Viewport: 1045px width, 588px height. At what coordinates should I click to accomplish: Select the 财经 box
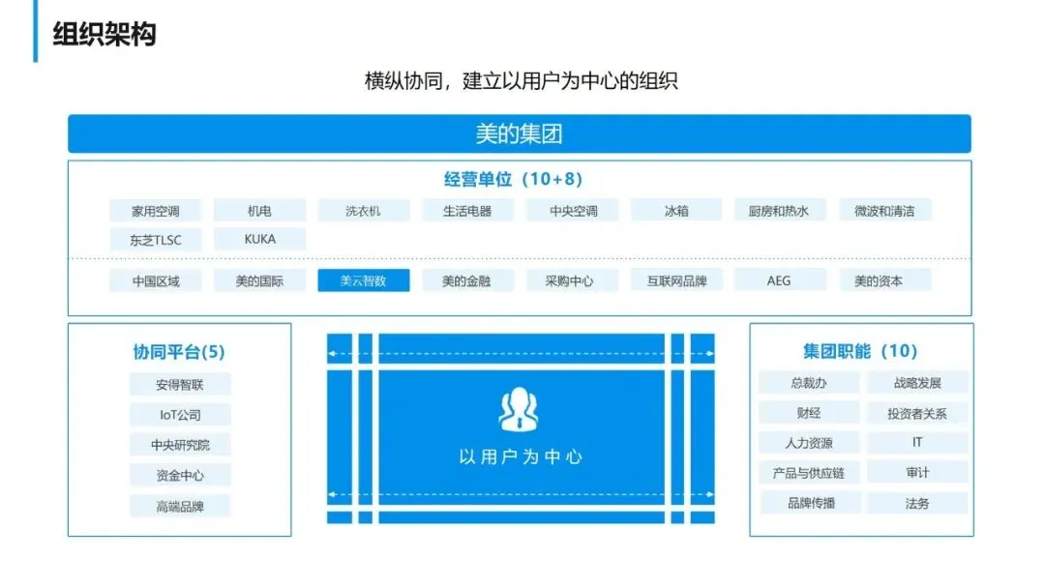click(x=809, y=413)
